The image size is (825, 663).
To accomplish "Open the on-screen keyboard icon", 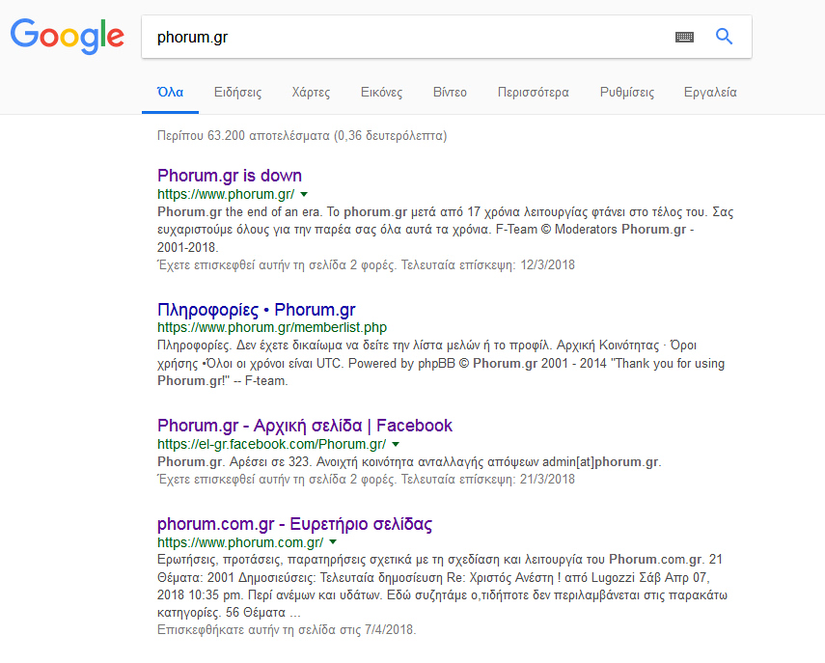I will (684, 37).
